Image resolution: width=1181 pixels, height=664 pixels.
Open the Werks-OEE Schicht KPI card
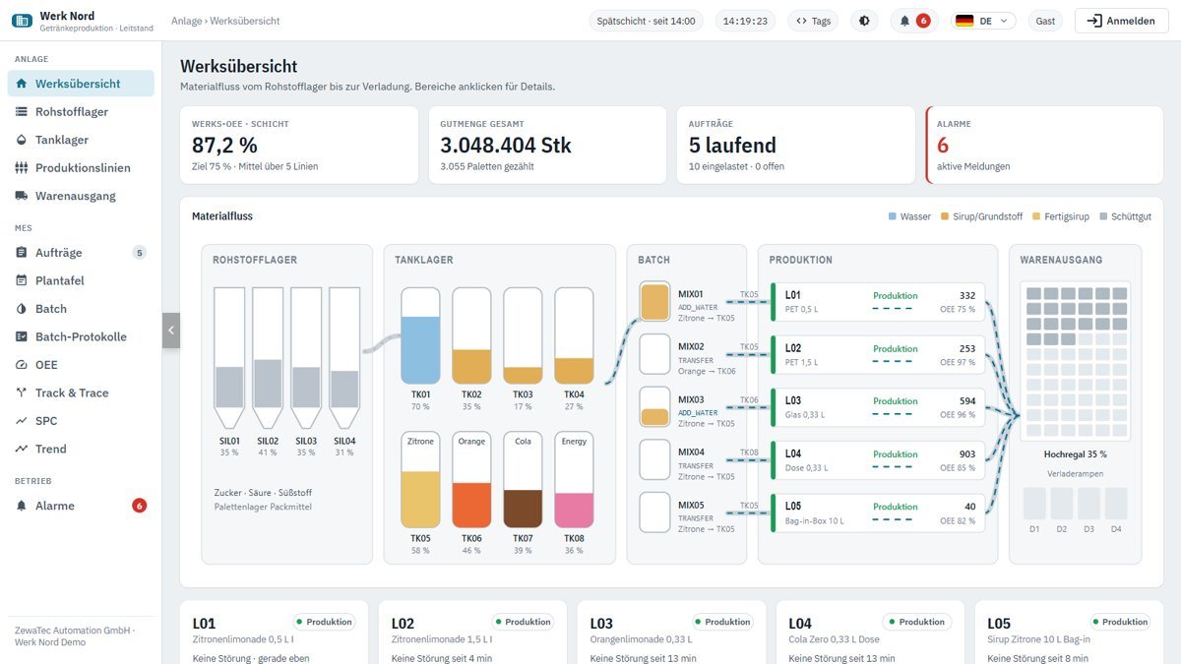(299, 146)
